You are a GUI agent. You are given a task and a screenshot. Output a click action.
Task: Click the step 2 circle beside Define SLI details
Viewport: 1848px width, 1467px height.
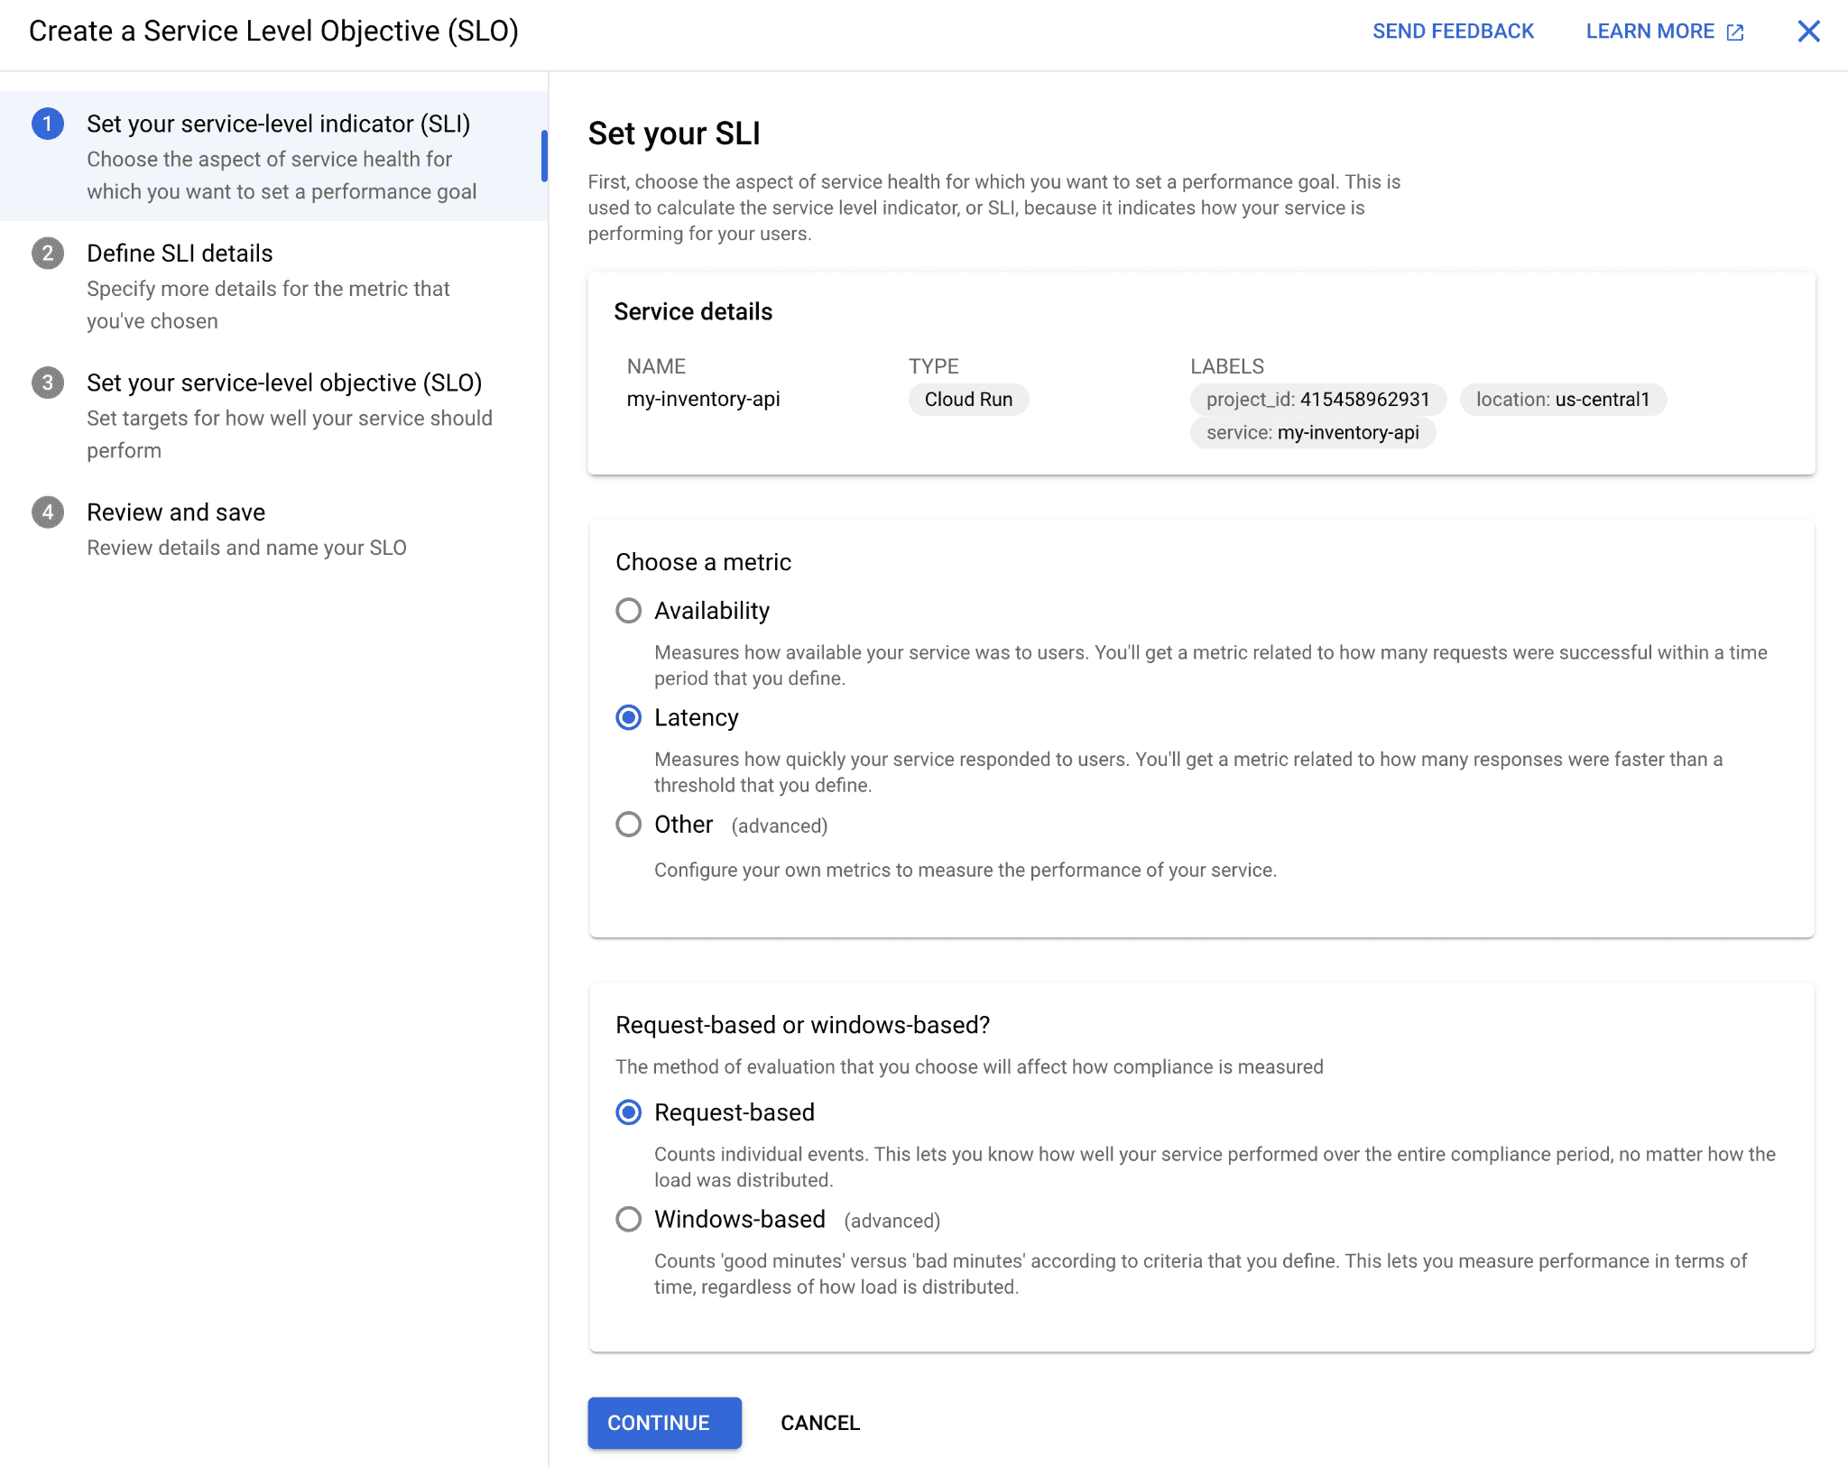pyautogui.click(x=47, y=254)
